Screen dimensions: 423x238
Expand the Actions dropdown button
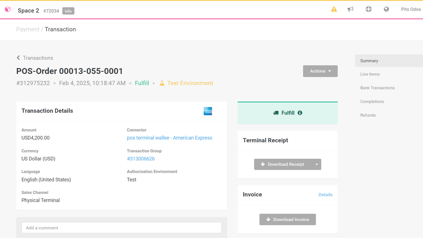[x=320, y=71]
